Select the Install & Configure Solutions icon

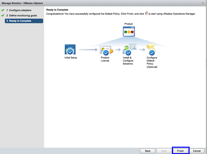click(129, 50)
